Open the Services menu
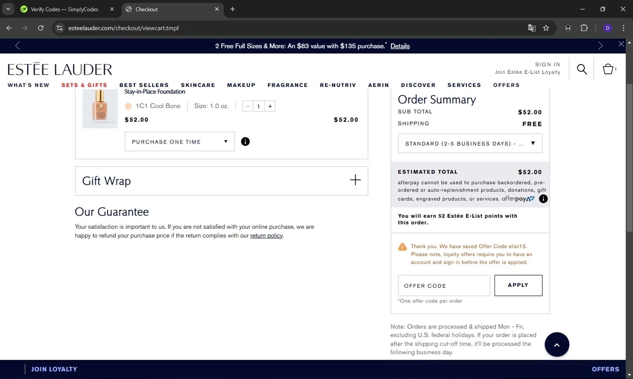 464,85
